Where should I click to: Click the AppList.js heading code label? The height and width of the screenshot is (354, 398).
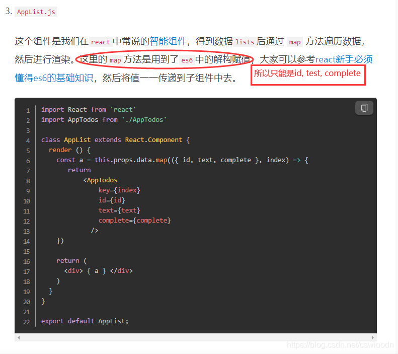[36, 12]
